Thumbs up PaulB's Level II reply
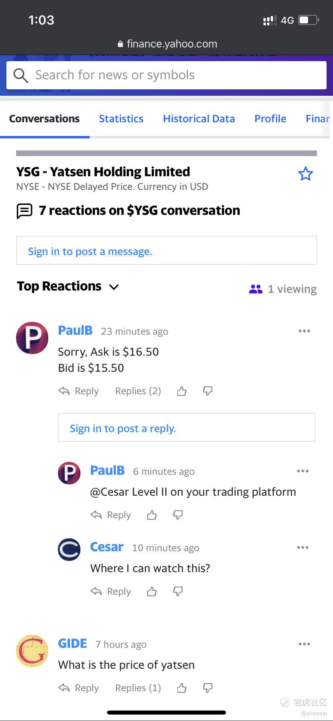Screen dimensions: 333x721 [x=152, y=515]
